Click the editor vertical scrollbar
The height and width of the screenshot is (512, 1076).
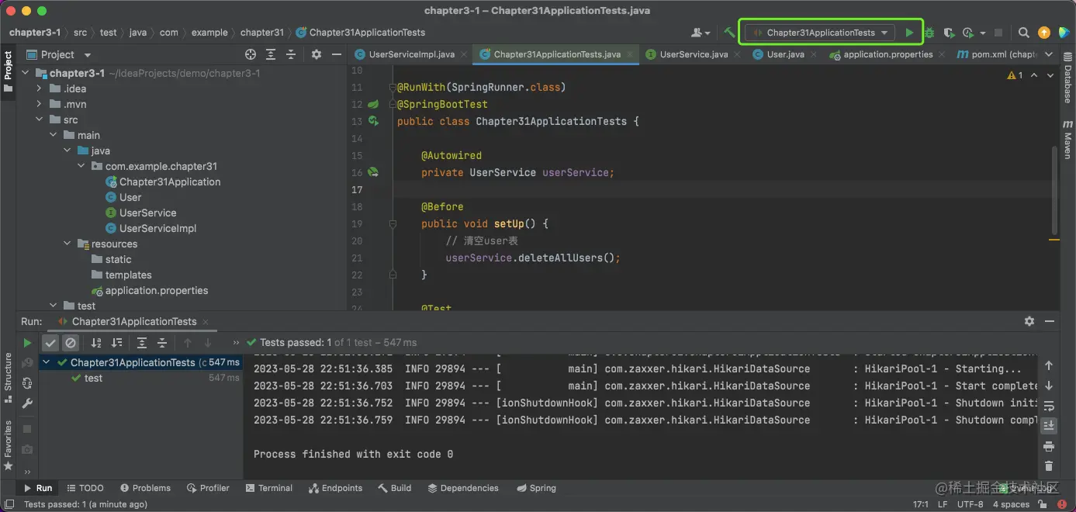tap(1054, 190)
